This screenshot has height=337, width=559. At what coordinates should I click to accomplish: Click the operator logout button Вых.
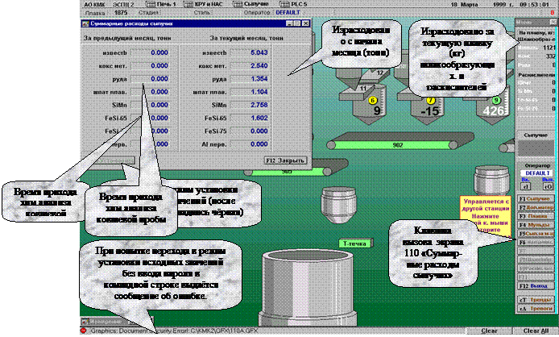548,186
